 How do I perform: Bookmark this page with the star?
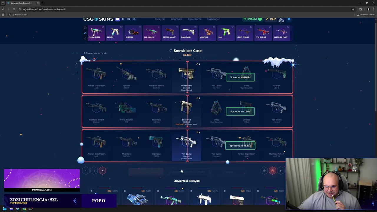click(x=353, y=9)
